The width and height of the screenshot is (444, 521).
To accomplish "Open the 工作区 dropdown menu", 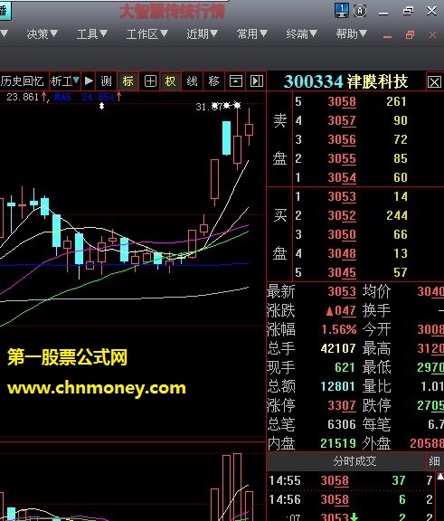I will pyautogui.click(x=147, y=33).
